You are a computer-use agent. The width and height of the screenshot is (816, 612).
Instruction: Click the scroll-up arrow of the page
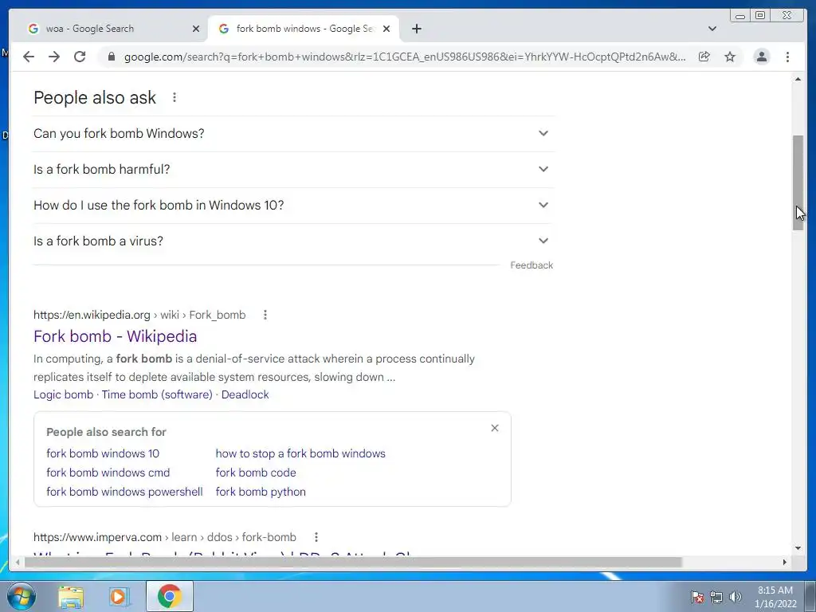point(798,79)
